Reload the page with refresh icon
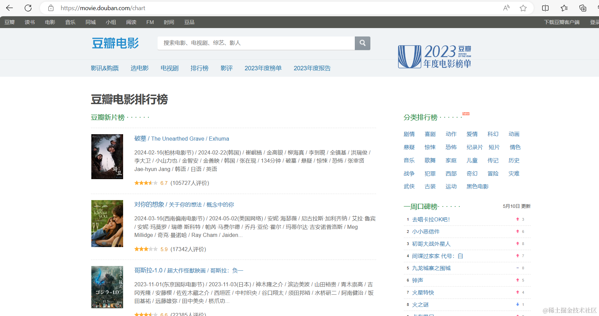Screen dimensions: 599x316 pyautogui.click(x=28, y=8)
